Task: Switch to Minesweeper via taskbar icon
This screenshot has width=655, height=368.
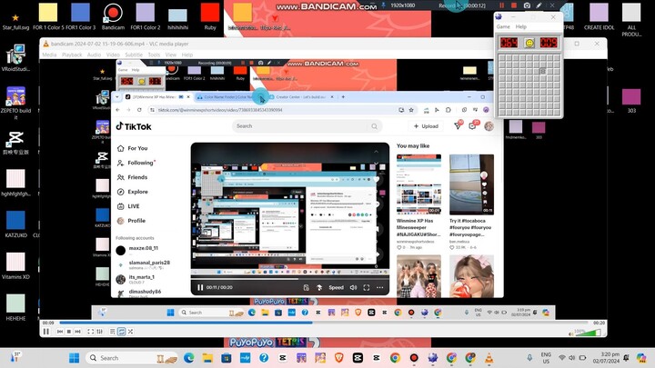Action: (x=433, y=358)
